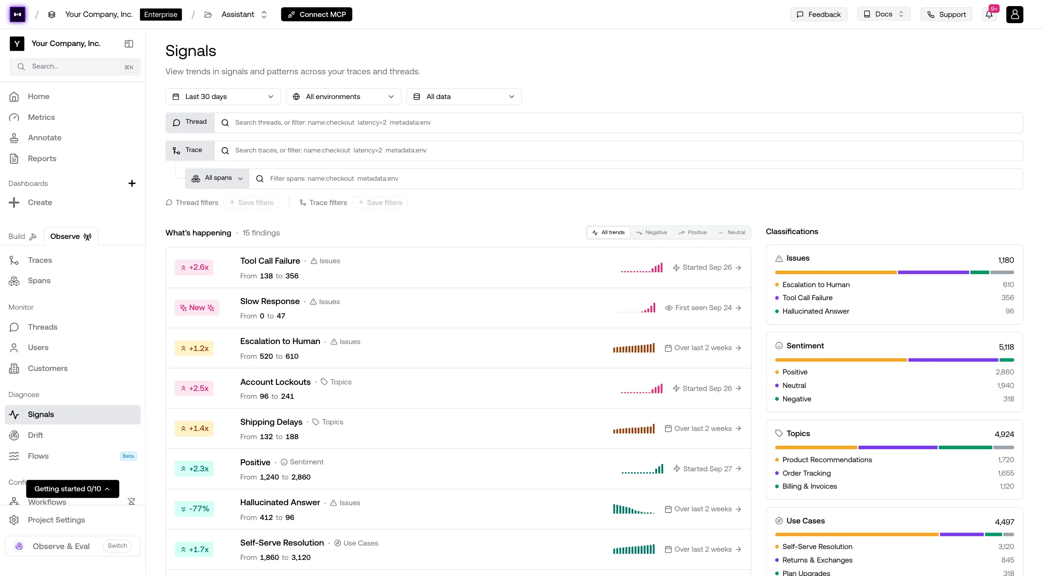The image size is (1043, 576).
Task: Open Project Settings gear item
Action: pyautogui.click(x=73, y=520)
